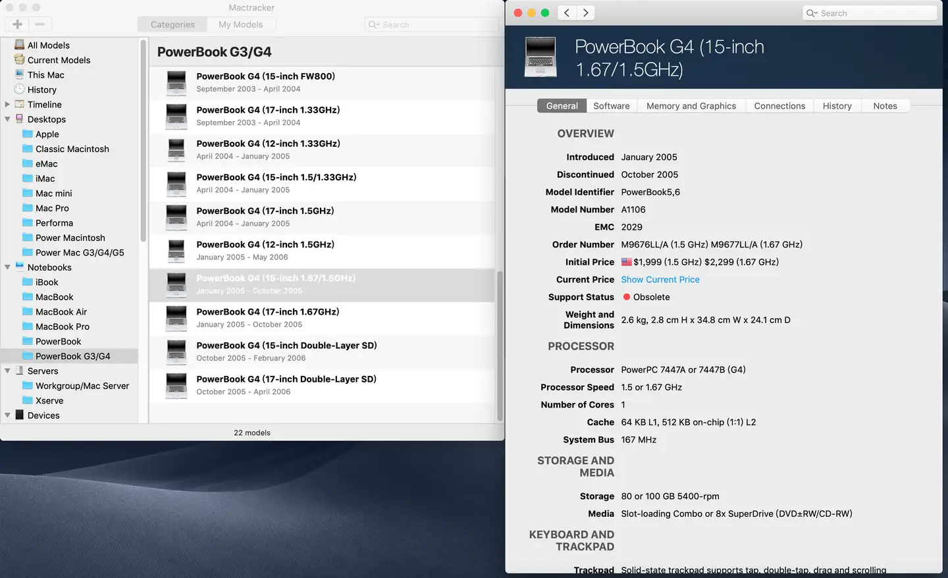Screen dimensions: 948x578
Task: Click the Mactracker search field
Action: tap(431, 24)
